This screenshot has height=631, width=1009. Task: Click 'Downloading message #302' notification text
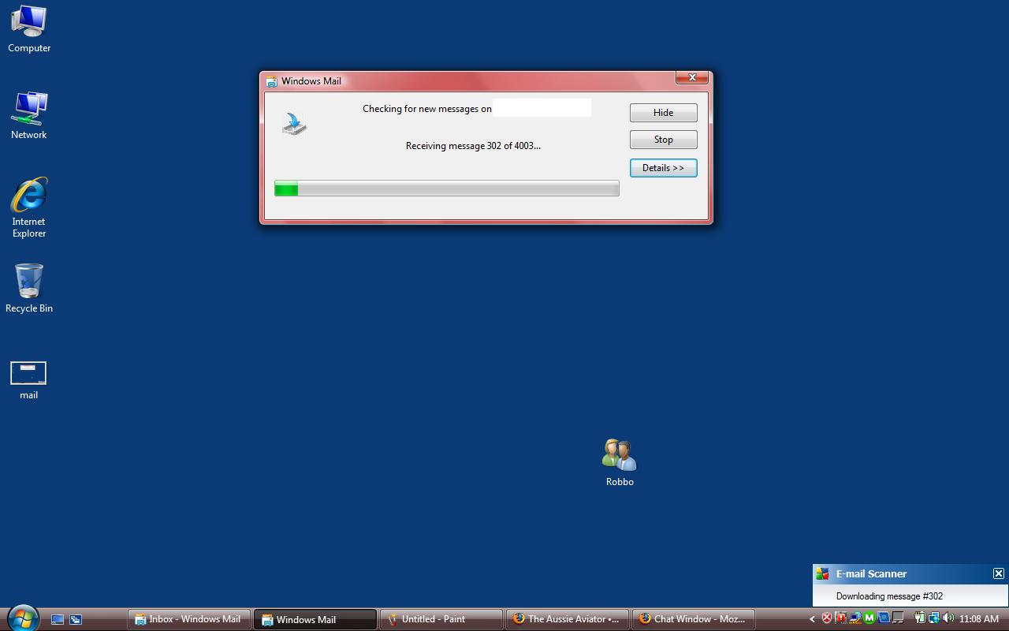click(889, 596)
